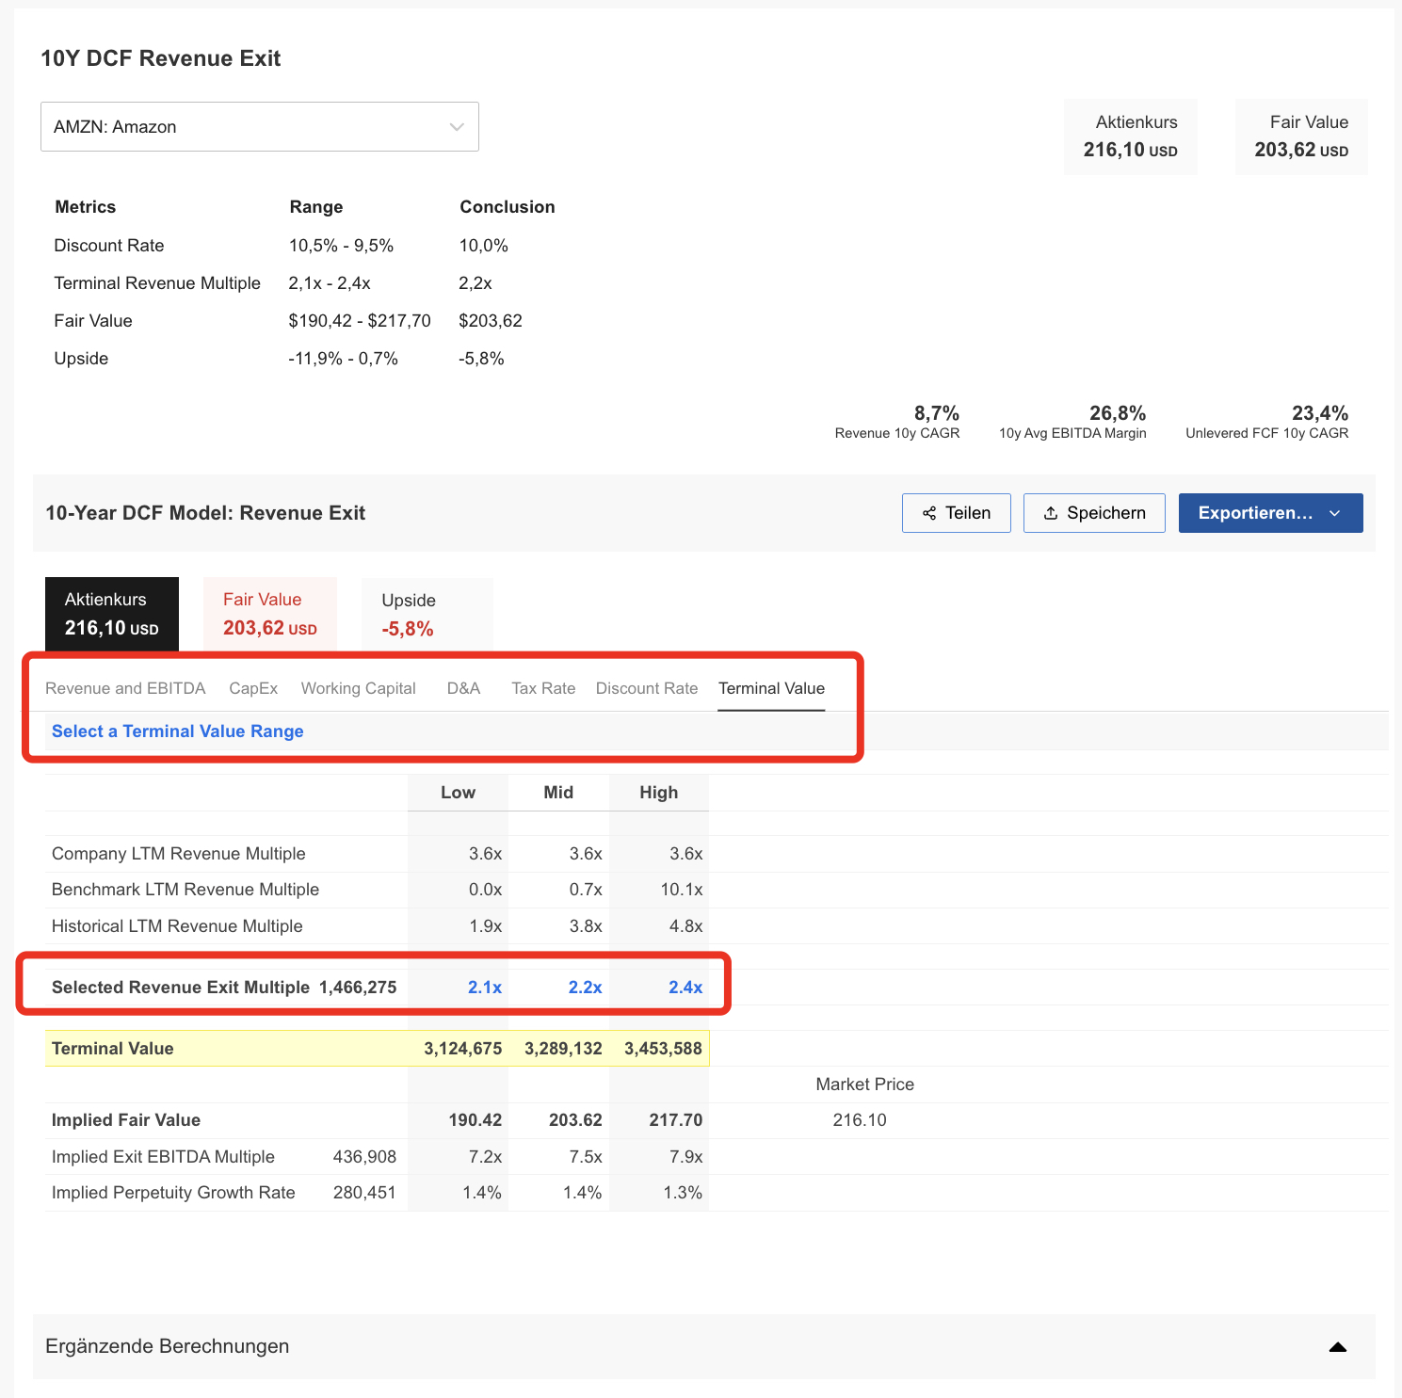Image resolution: width=1402 pixels, height=1398 pixels.
Task: Click the Terminal Value mid cell 3,289,132
Action: pos(563,1049)
